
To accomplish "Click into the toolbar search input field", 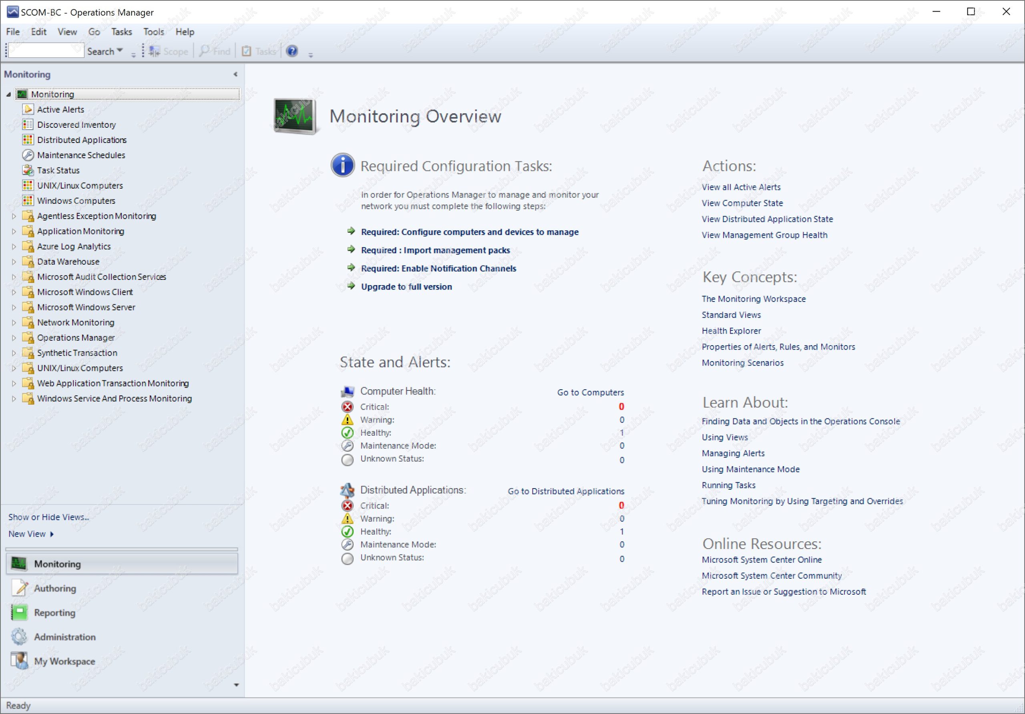I will pyautogui.click(x=46, y=50).
